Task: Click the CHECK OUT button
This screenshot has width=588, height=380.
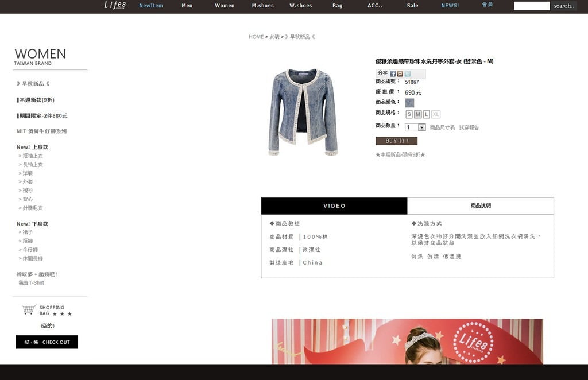Action: click(x=47, y=342)
